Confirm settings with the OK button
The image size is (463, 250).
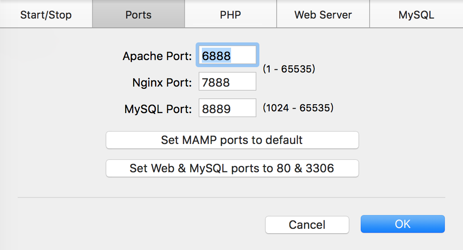(x=402, y=224)
